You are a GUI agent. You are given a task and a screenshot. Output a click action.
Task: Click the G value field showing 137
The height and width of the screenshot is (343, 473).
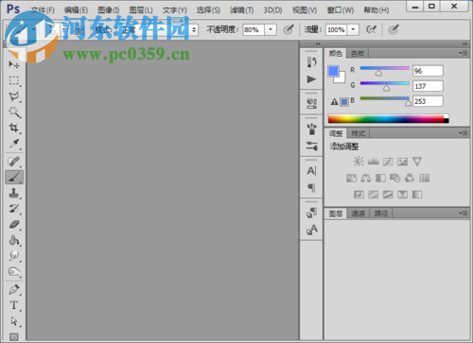(428, 86)
